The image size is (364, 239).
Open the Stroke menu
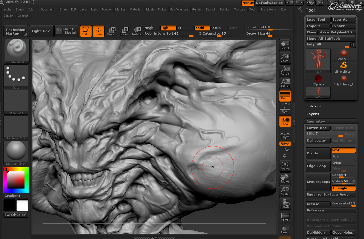click(224, 9)
